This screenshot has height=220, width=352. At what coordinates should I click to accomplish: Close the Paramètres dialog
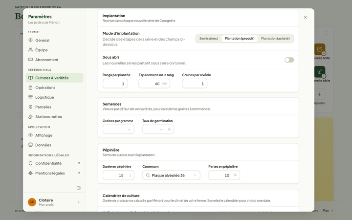[x=305, y=17]
